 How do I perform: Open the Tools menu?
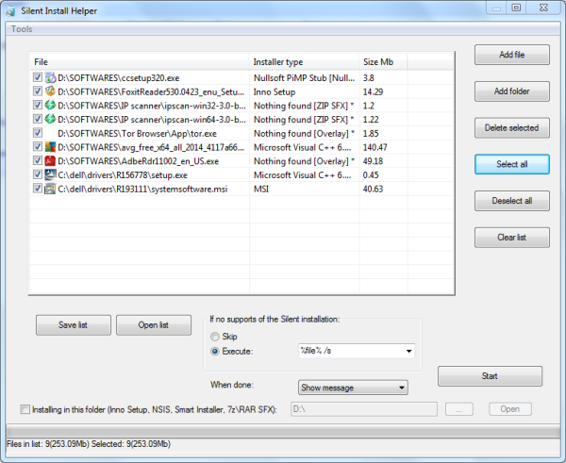22,29
